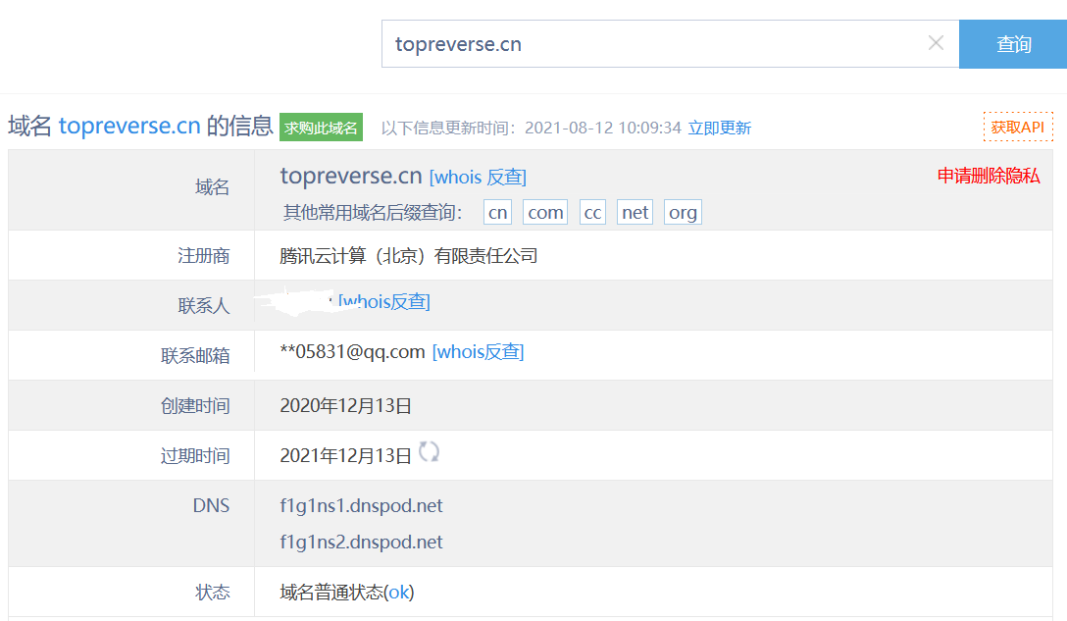Open whois 反查 link next to domain name
Screen dimensions: 1067x621
478,177
